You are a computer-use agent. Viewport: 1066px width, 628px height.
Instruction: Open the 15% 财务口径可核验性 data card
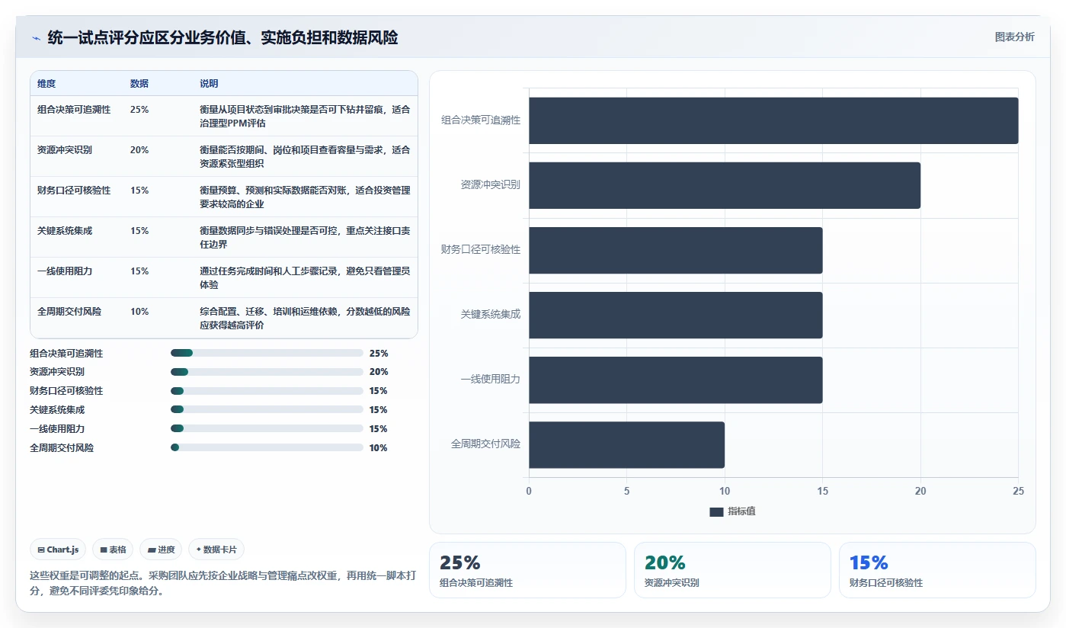click(937, 570)
